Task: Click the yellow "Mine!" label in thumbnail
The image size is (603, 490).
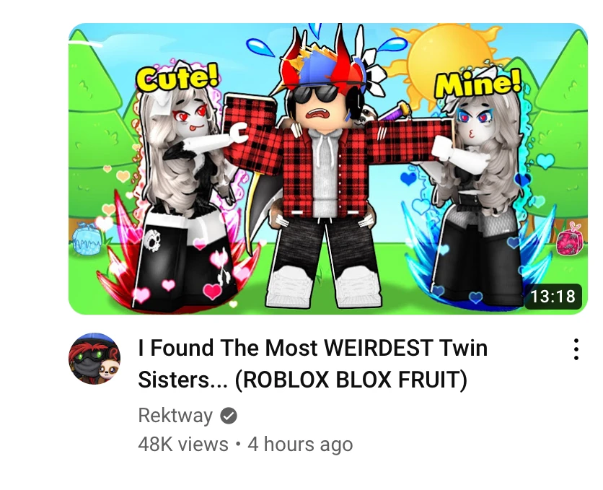Action: [x=477, y=84]
